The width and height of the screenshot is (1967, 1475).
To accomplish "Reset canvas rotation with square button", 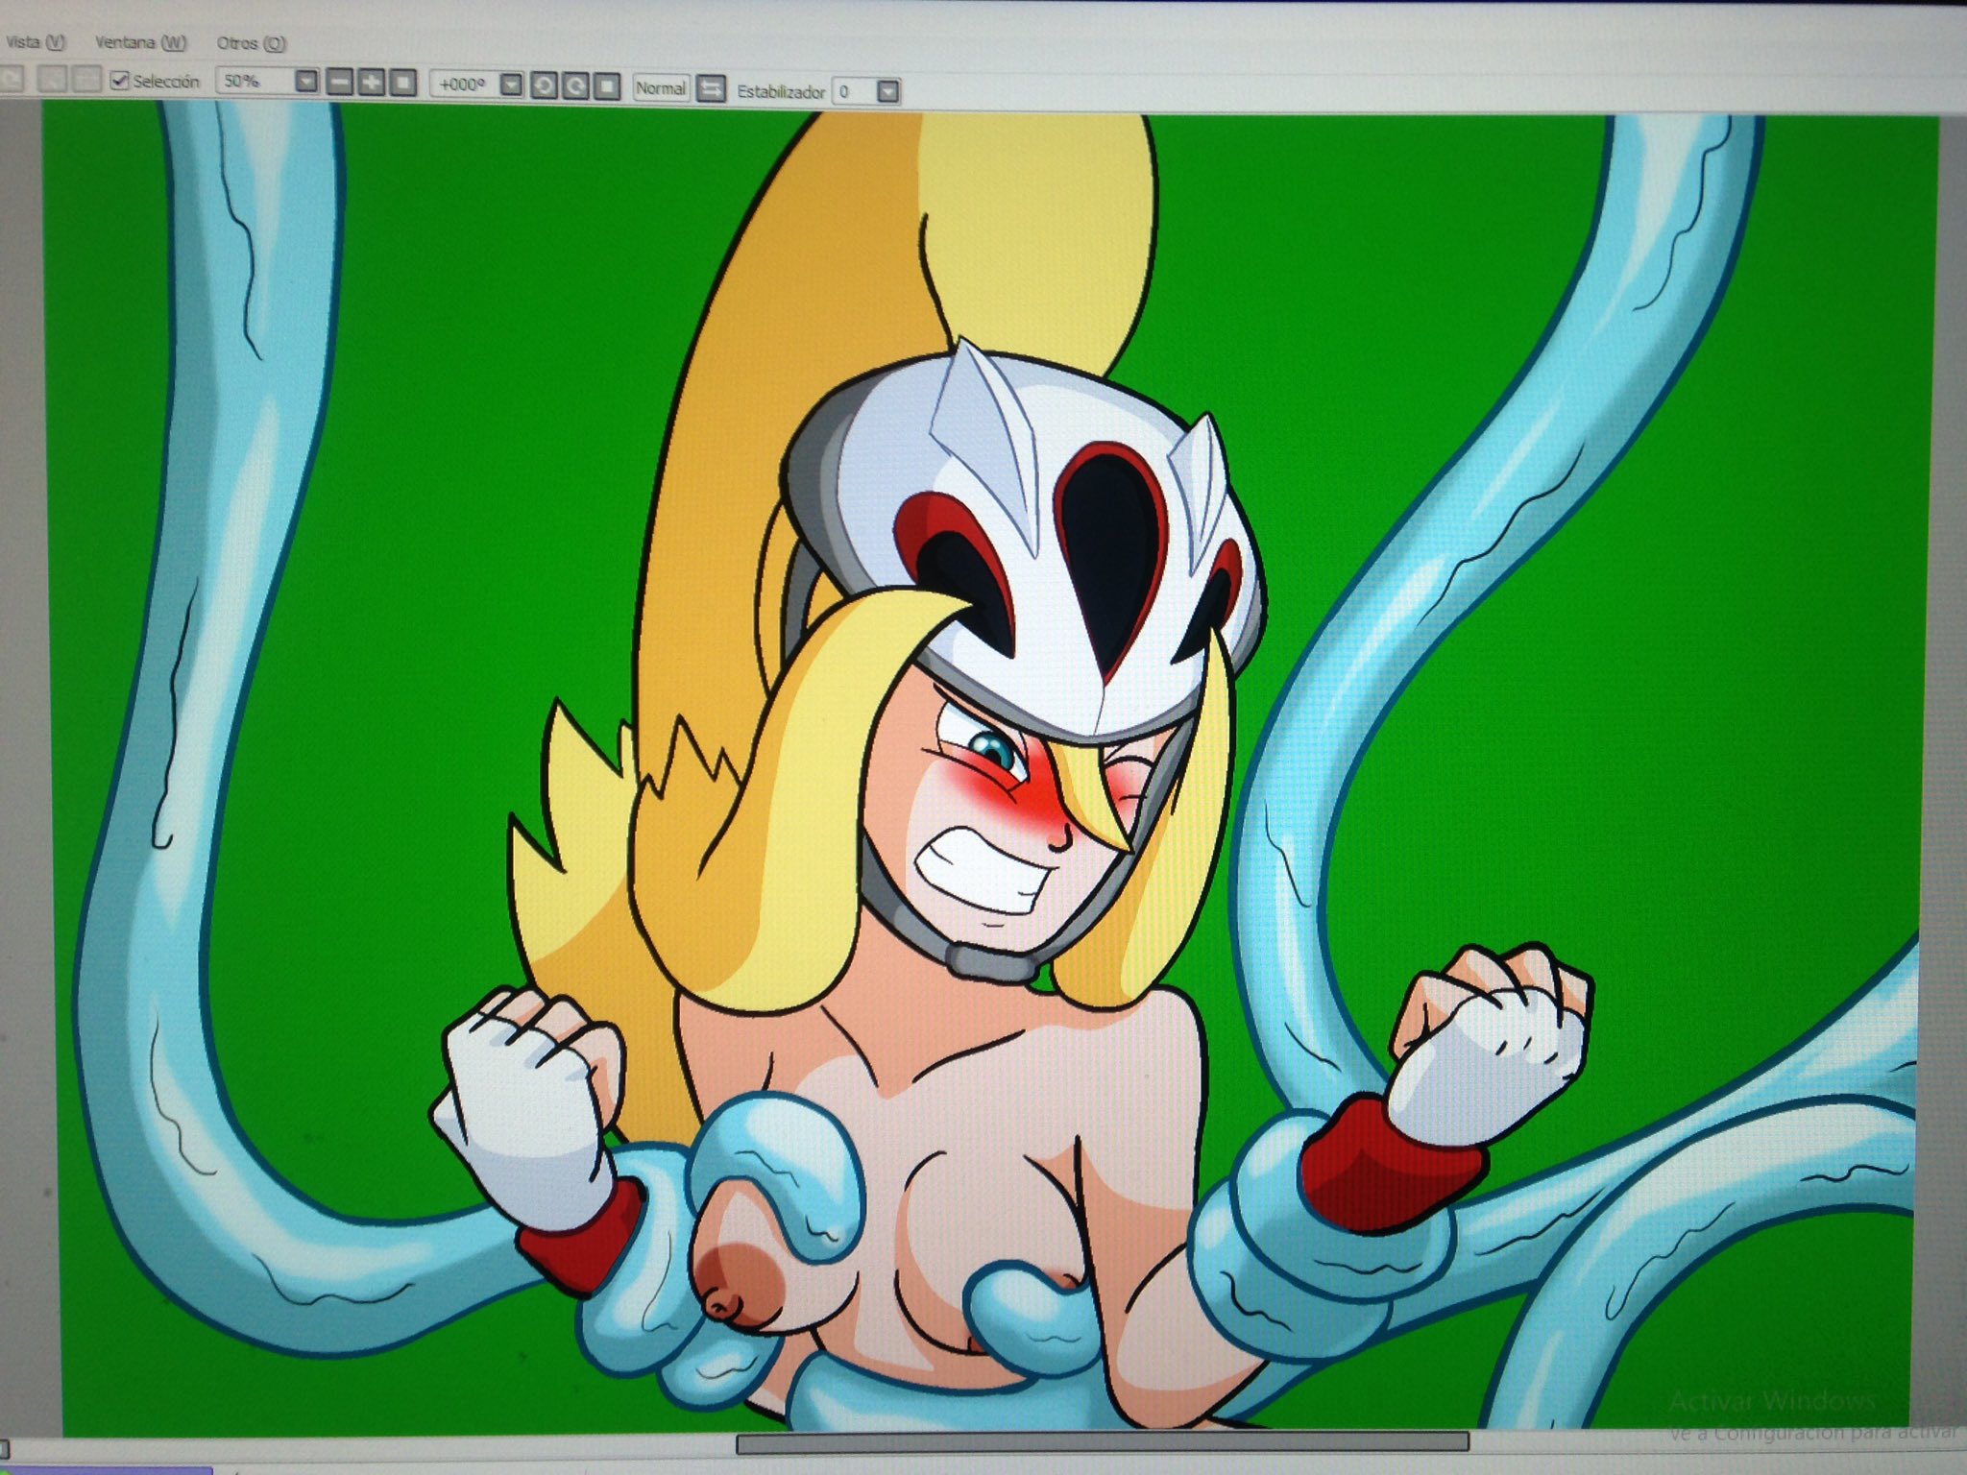I will [x=607, y=87].
